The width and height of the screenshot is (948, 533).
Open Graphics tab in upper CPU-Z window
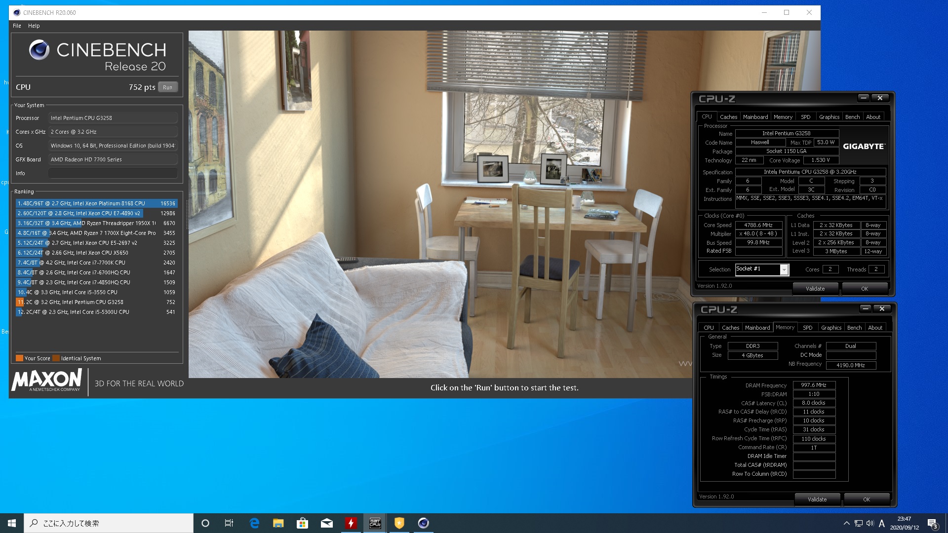[x=829, y=117]
